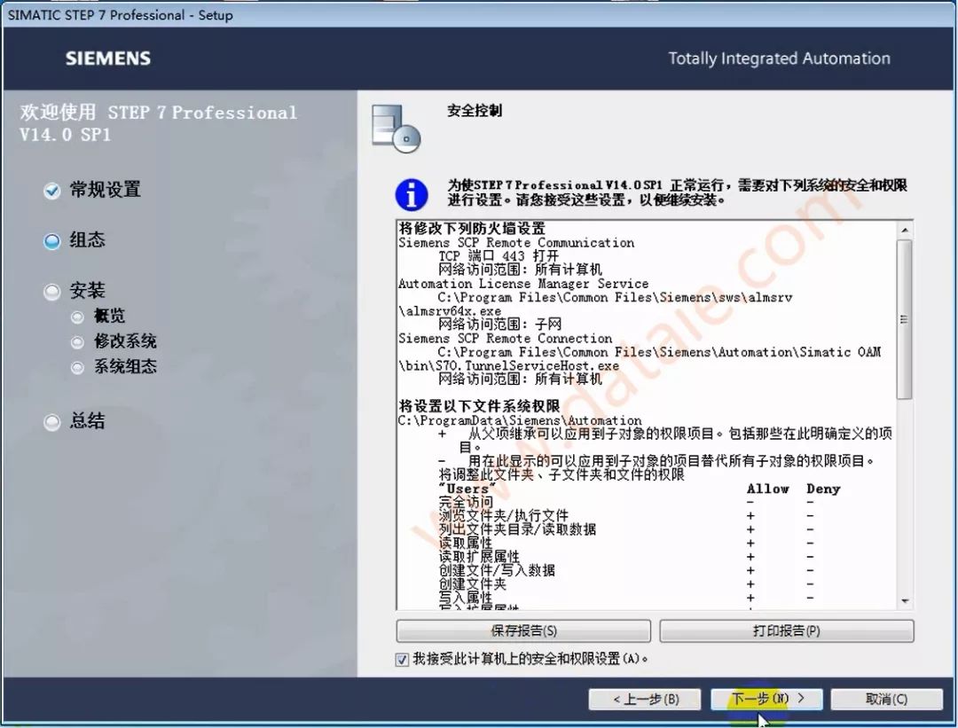958x728 pixels.
Task: Click the computer and disc setup icon
Action: tap(396, 129)
